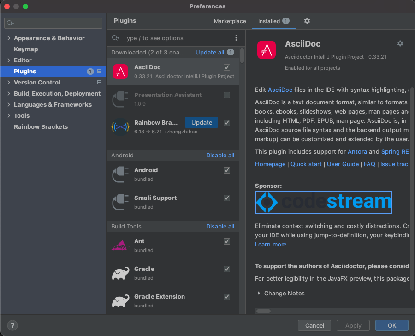Click the Learn more link
415x336 pixels.
271,244
